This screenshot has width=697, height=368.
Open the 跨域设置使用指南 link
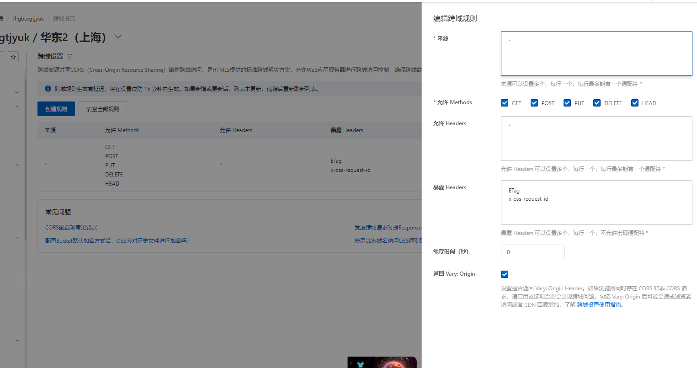599,305
